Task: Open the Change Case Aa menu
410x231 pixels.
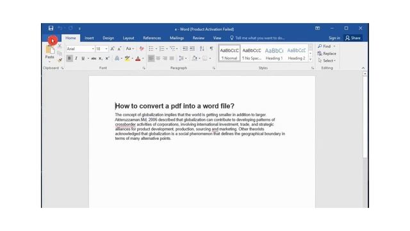Action: [129, 49]
